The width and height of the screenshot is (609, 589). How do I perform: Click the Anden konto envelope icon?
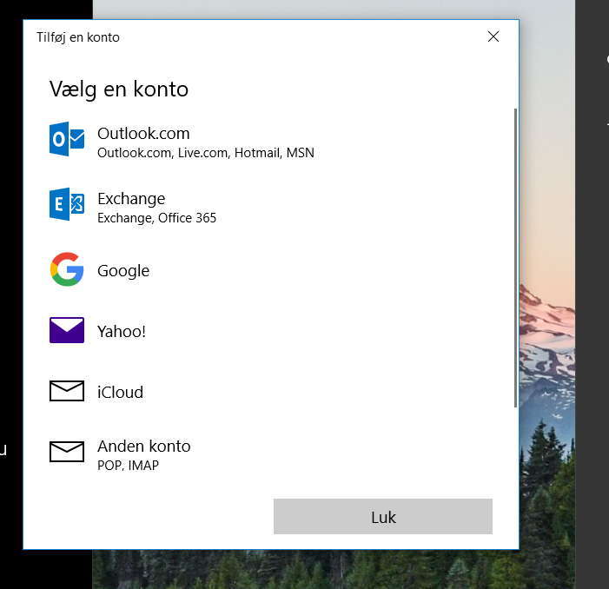tap(67, 452)
